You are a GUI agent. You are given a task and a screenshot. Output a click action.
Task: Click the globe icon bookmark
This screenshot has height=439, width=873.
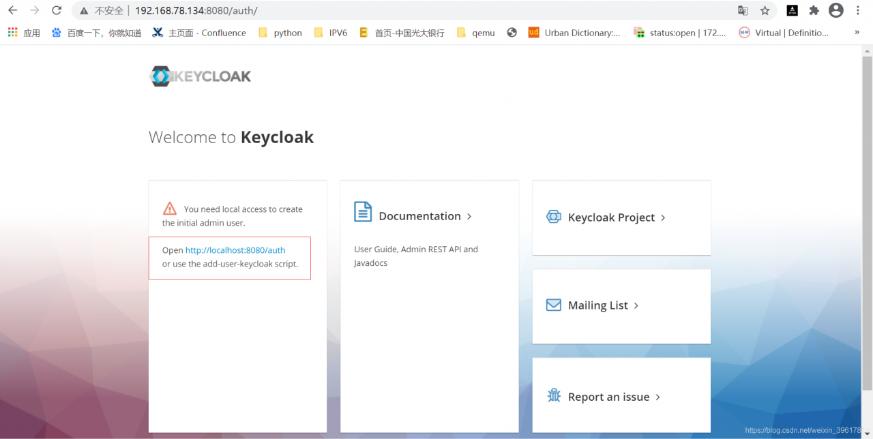pos(512,33)
